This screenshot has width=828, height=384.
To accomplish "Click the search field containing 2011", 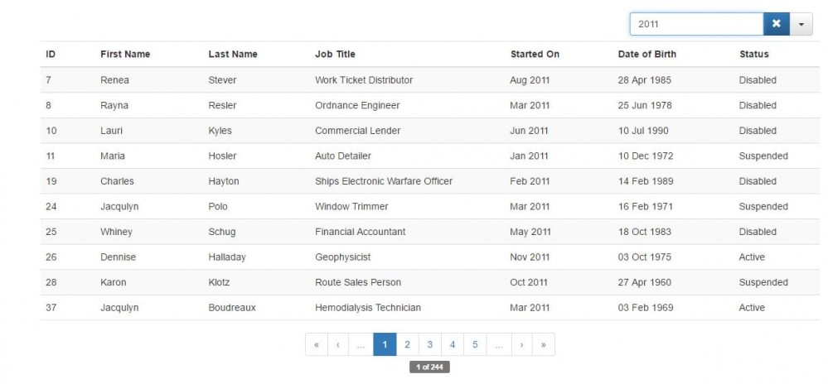I will (x=695, y=24).
